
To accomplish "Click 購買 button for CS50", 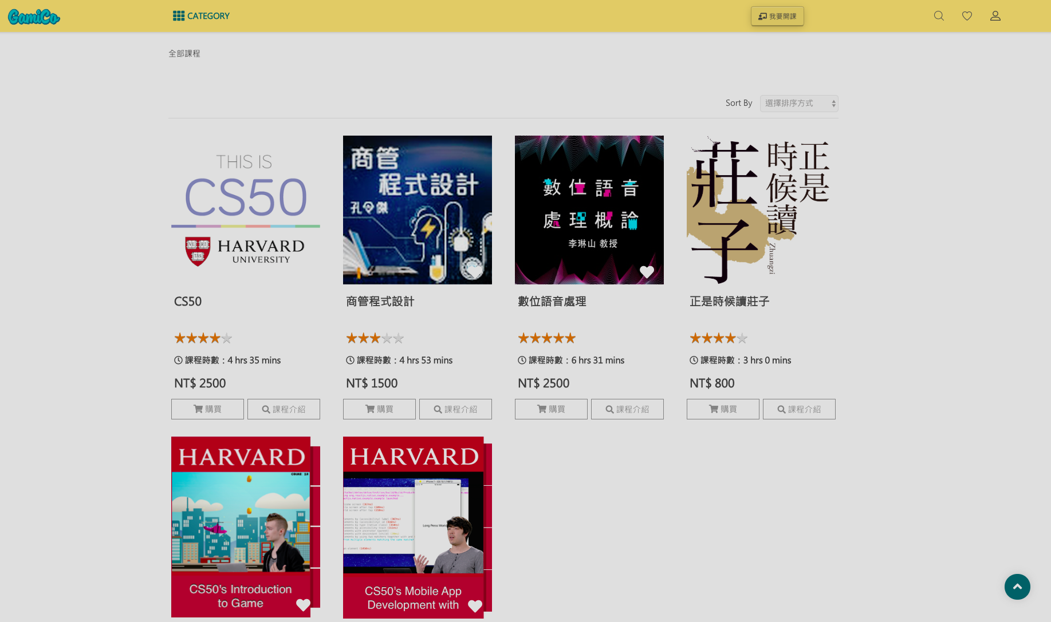I will (x=207, y=409).
